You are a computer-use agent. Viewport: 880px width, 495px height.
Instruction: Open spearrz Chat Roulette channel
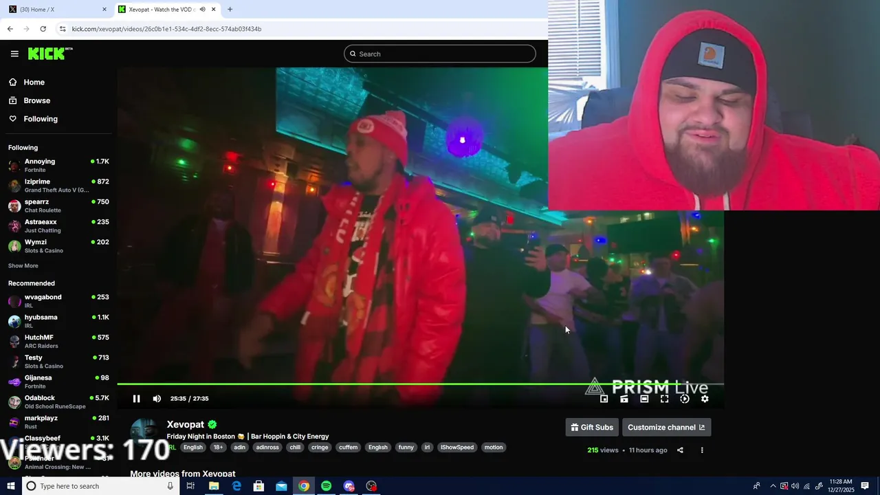[x=58, y=206]
